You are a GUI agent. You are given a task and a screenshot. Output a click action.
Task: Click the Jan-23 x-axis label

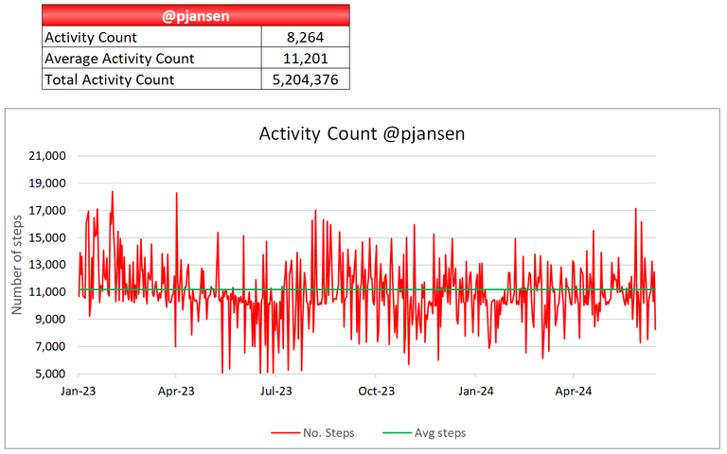click(x=78, y=391)
